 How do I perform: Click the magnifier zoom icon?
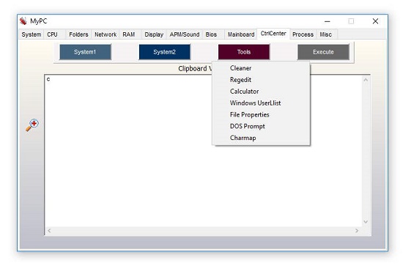click(x=32, y=125)
